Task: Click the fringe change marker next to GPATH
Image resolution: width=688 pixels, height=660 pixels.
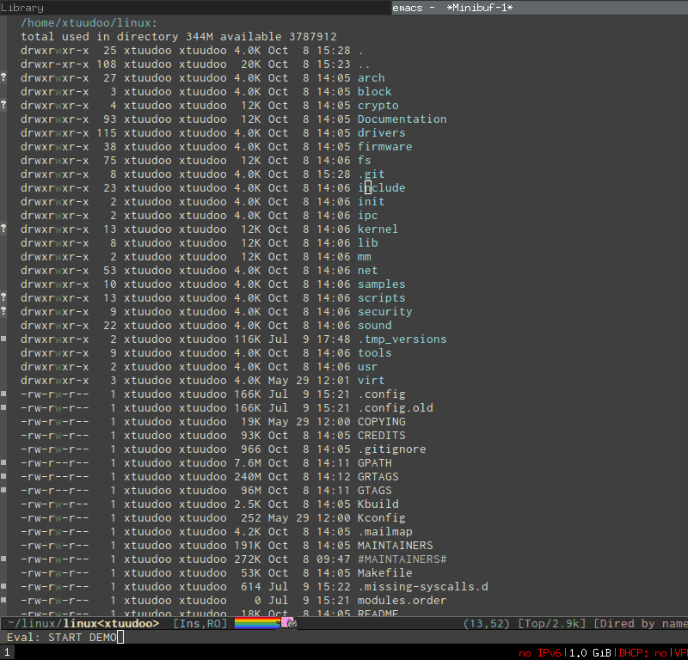Action: click(3, 462)
